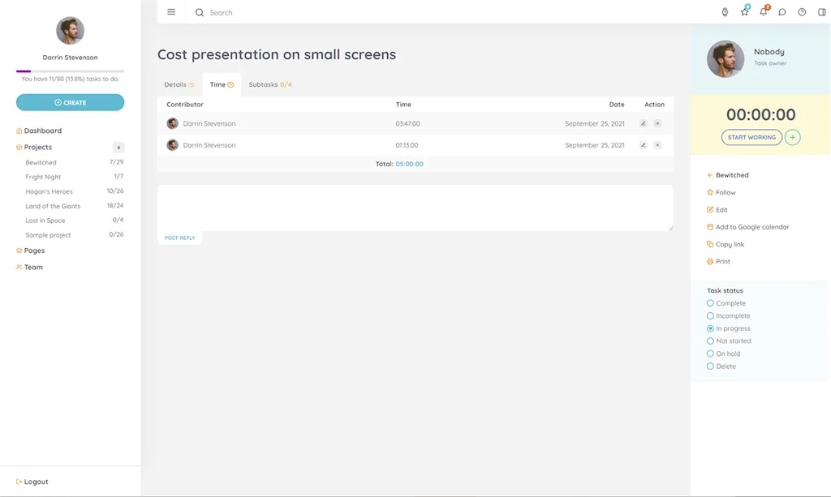The width and height of the screenshot is (831, 497).
Task: Click the microphone icon in the top bar
Action: [725, 12]
